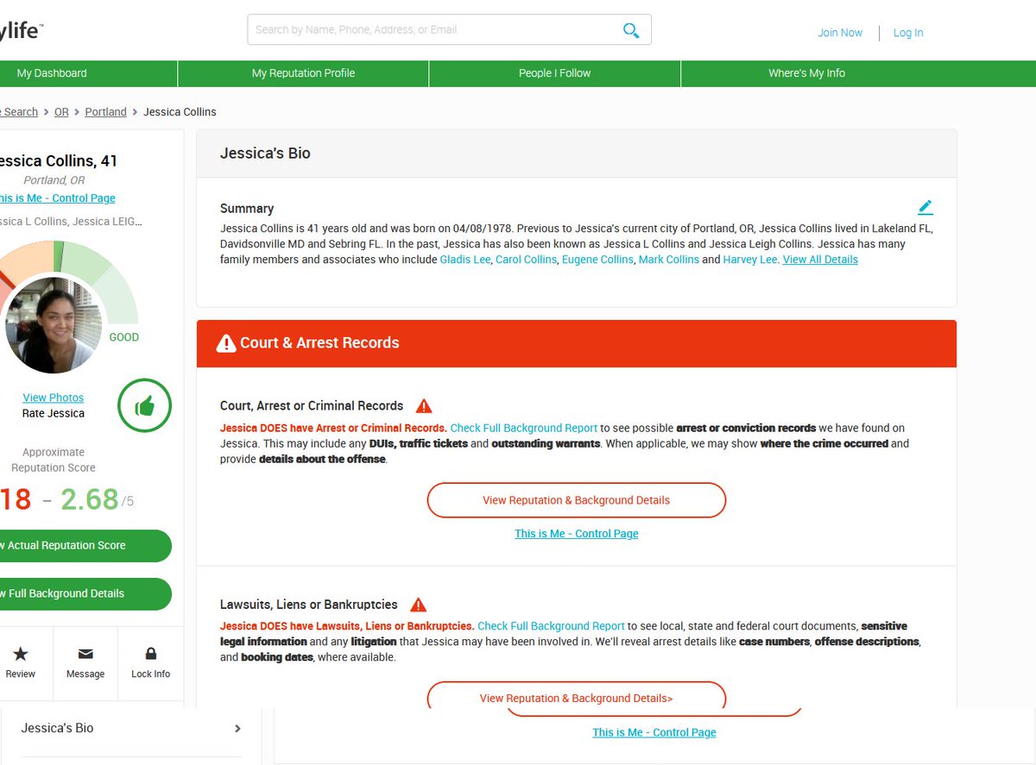Click Check Full Background Report in criminal records
Viewport: 1036px width, 765px height.
pyautogui.click(x=524, y=428)
